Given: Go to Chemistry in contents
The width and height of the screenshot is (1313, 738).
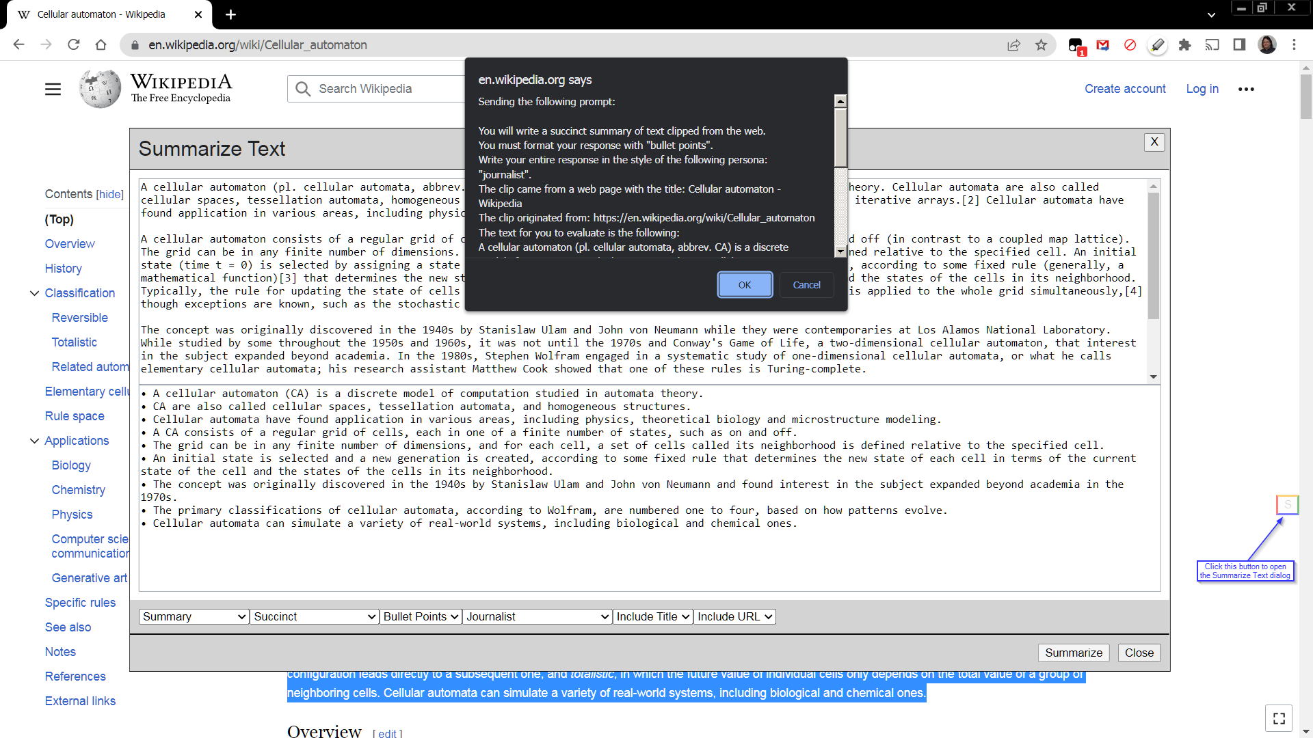Looking at the screenshot, I should tap(79, 490).
